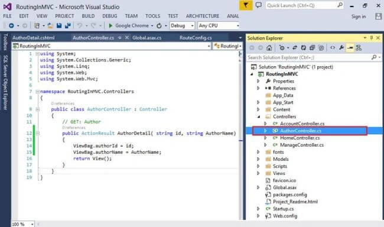Open the BUILD menu
This screenshot has height=227, width=384.
tap(88, 16)
